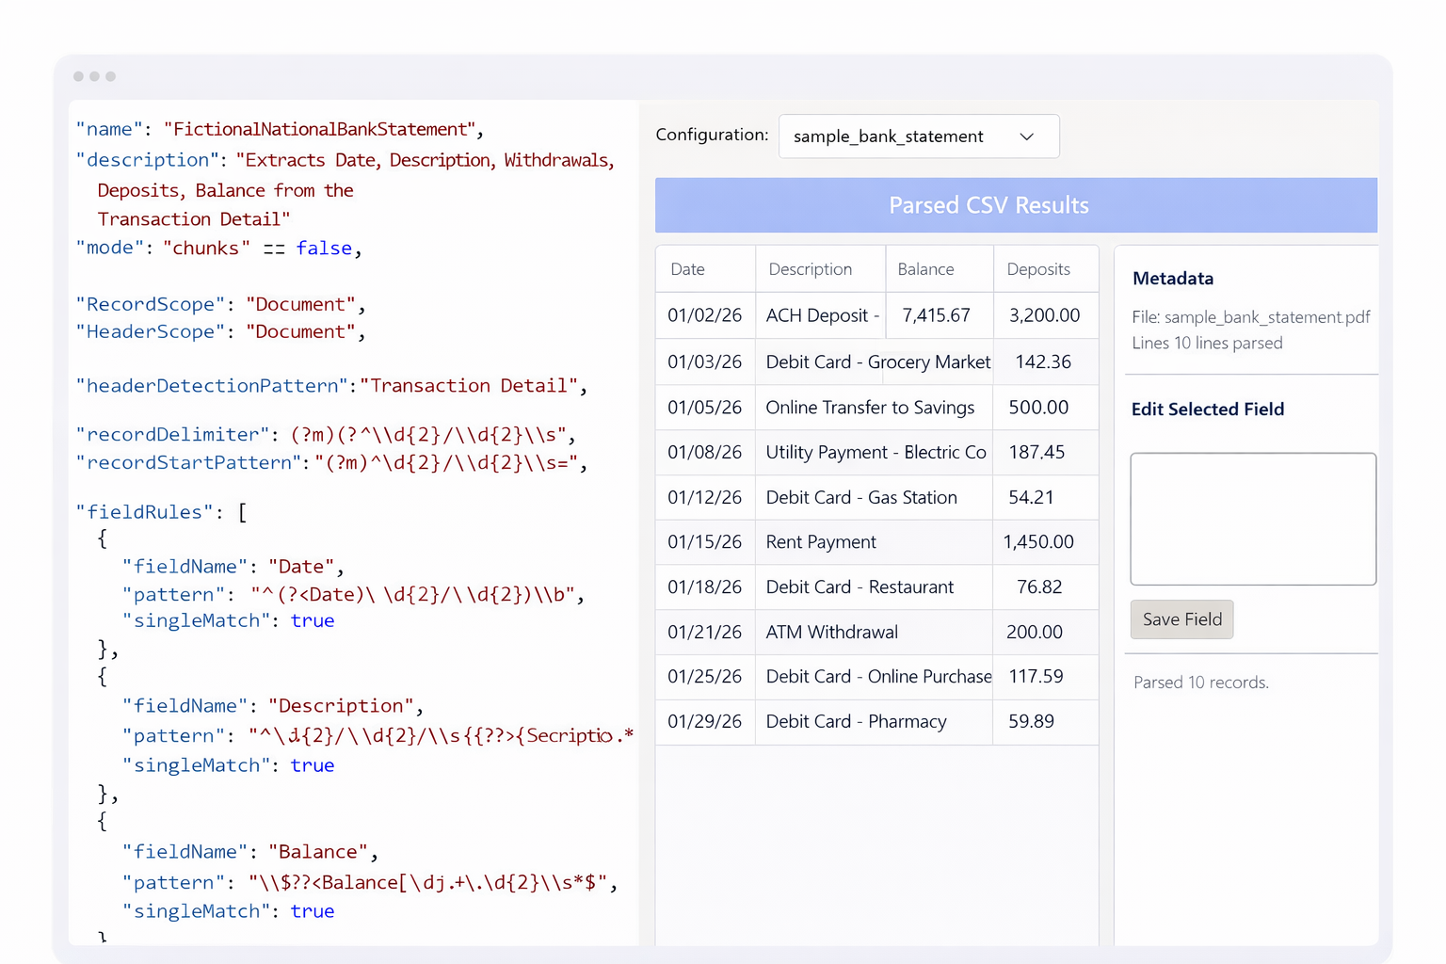Click the recordDelimiter line in the editor
Viewport: 1446px width, 964px height.
(x=325, y=435)
